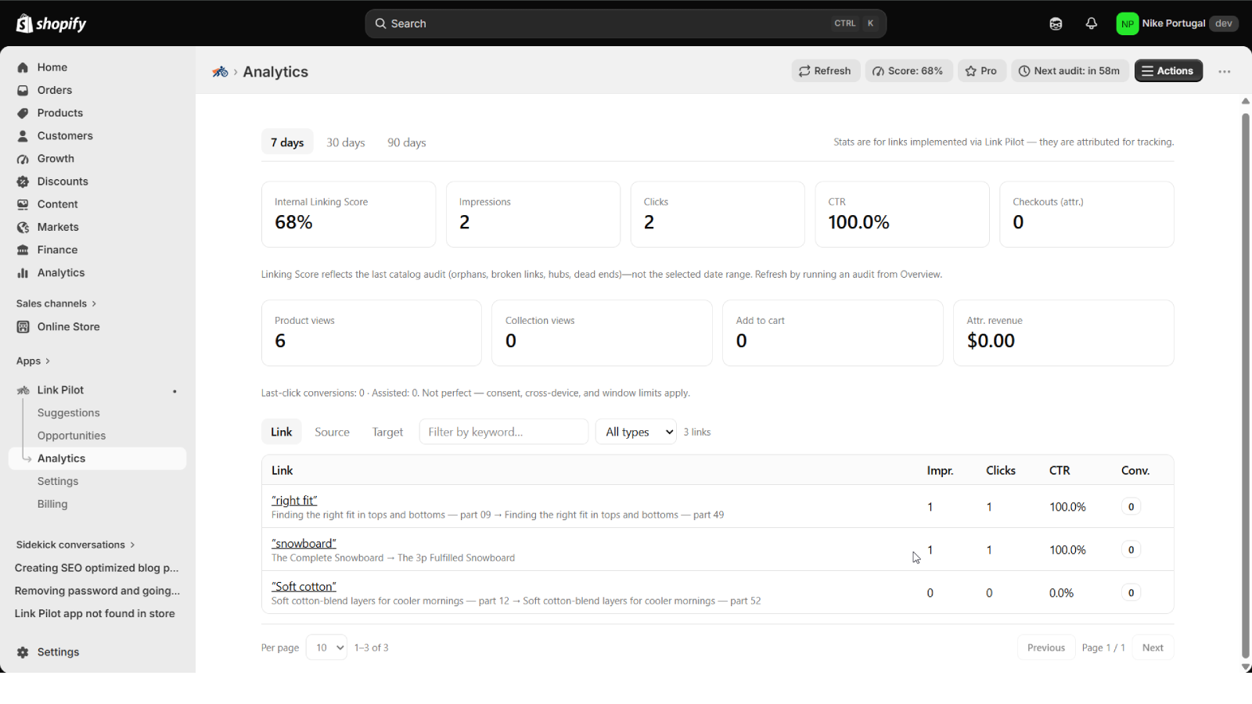Click the Shopify logo
Image resolution: width=1252 pixels, height=704 pixels.
click(52, 23)
